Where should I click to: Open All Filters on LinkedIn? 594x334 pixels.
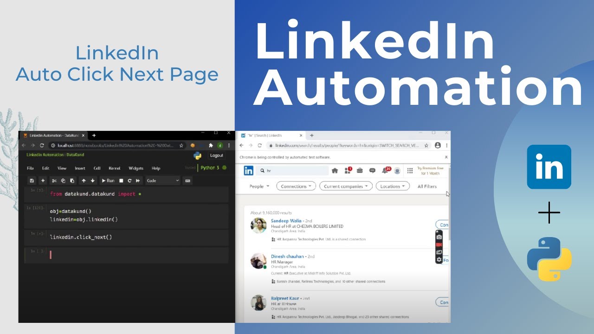(x=427, y=186)
